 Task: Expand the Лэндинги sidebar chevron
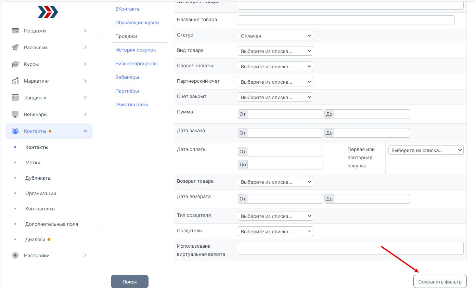(85, 98)
